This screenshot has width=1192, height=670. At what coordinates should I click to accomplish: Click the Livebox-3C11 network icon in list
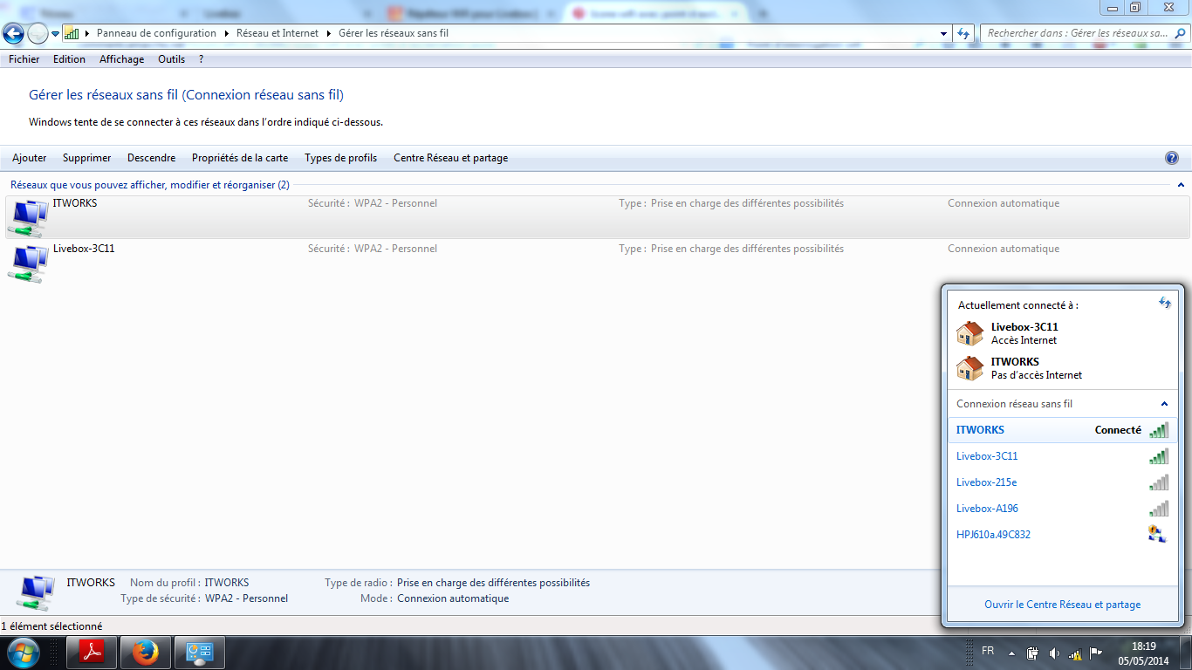pyautogui.click(x=28, y=263)
